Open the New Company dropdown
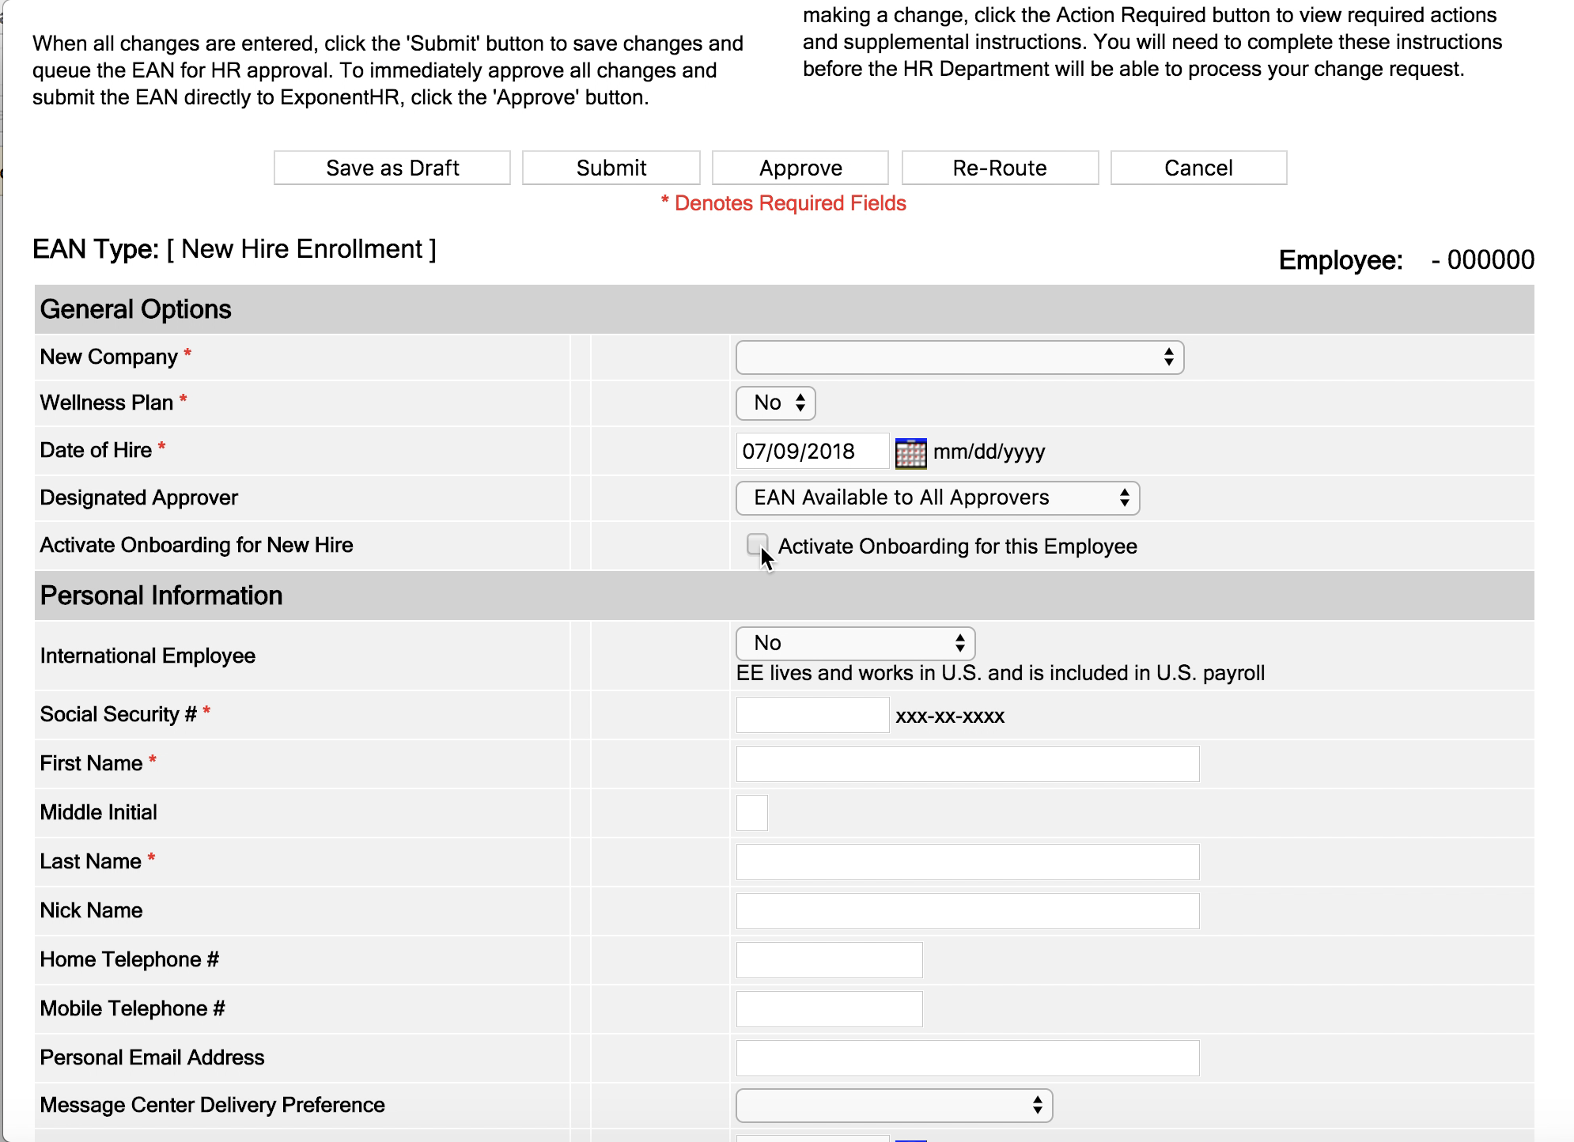Screen dimensions: 1574x1142 click(x=959, y=357)
